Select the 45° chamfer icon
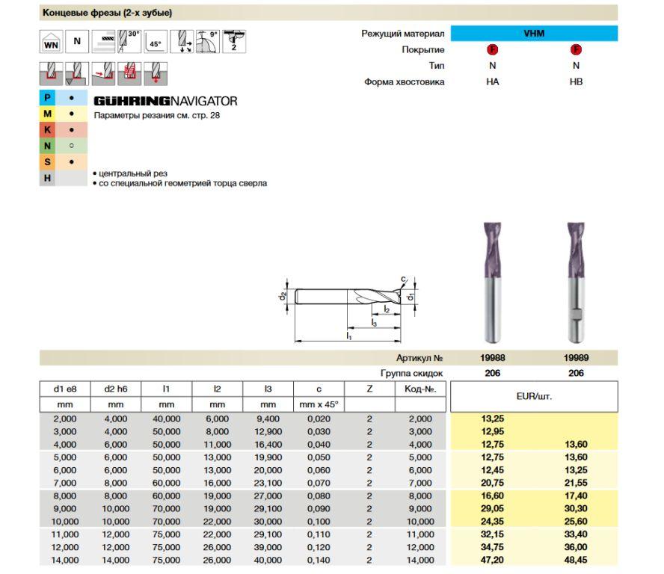The height and width of the screenshot is (574, 664). point(156,42)
